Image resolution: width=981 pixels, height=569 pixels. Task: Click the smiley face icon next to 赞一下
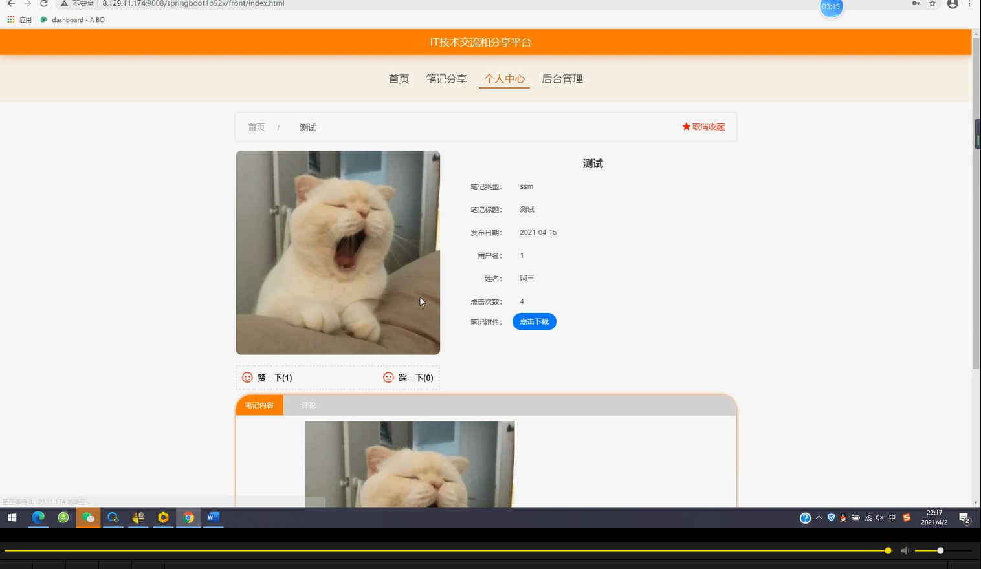pyautogui.click(x=247, y=378)
